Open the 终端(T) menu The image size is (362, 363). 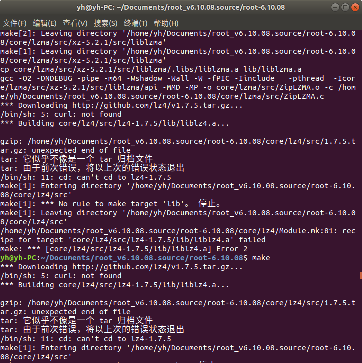[x=136, y=23]
